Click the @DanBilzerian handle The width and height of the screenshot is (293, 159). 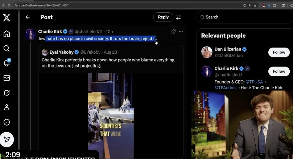[228, 56]
